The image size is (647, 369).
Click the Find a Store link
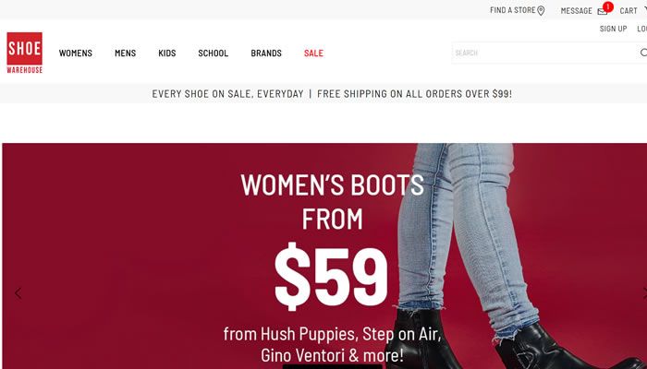pyautogui.click(x=512, y=10)
